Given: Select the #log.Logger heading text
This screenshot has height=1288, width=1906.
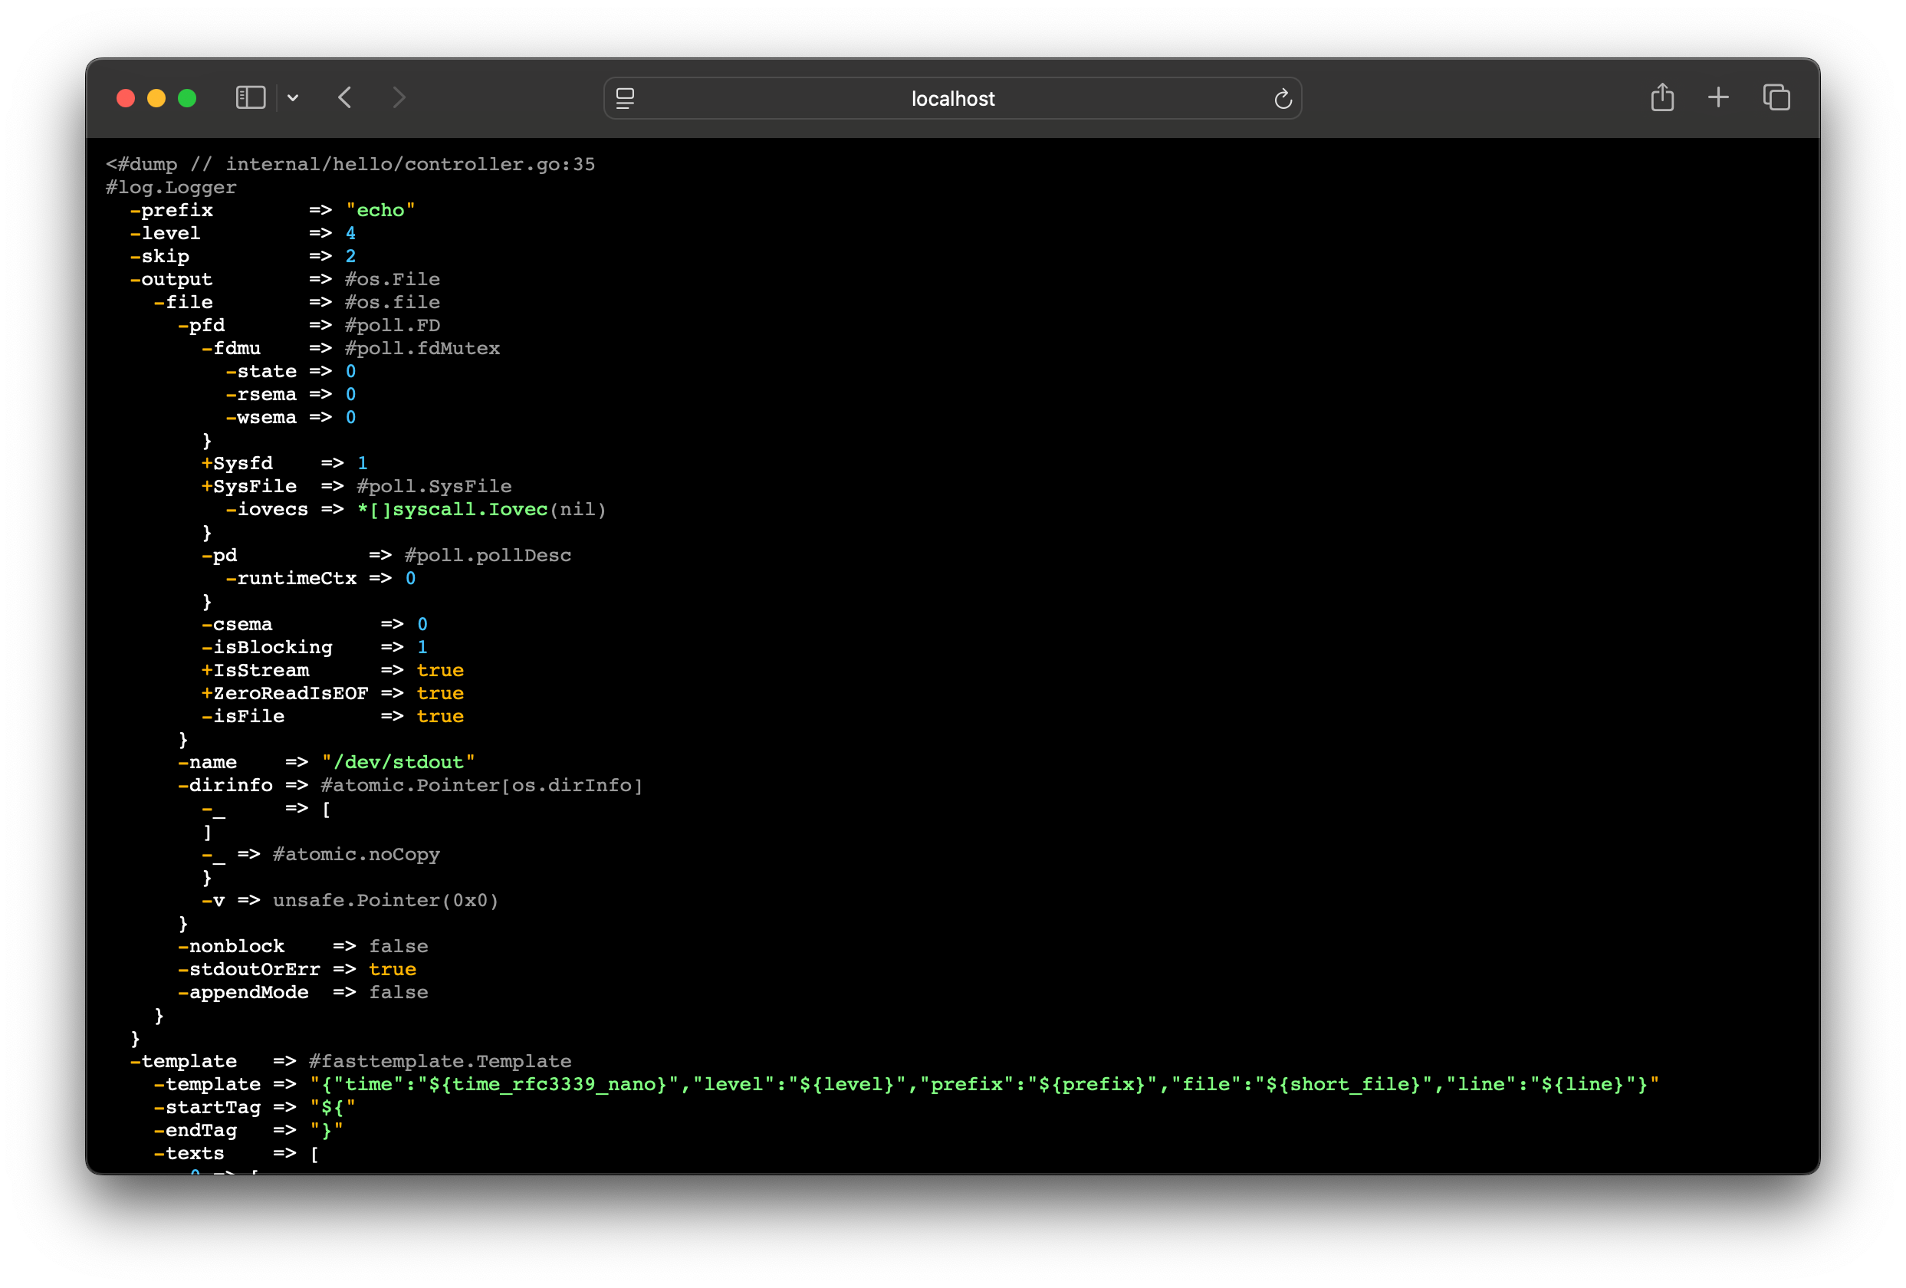Looking at the screenshot, I should (x=169, y=187).
